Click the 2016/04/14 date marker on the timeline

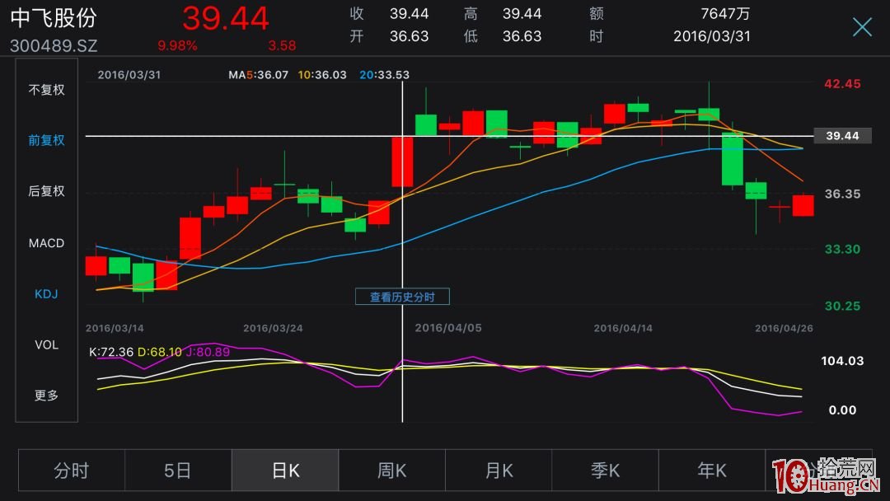click(623, 328)
